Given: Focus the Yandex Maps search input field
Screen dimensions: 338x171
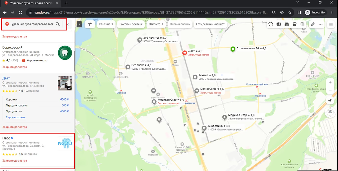Looking at the screenshot, I should click(x=32, y=24).
